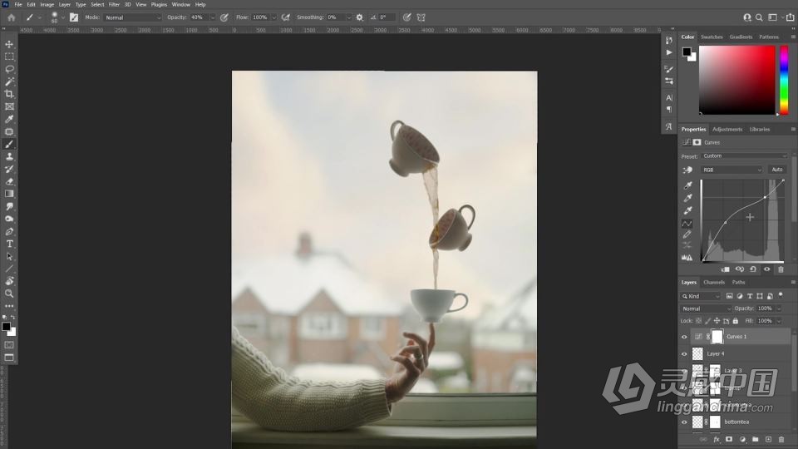Switch to the Paths tab
798x449 pixels.
(x=738, y=282)
